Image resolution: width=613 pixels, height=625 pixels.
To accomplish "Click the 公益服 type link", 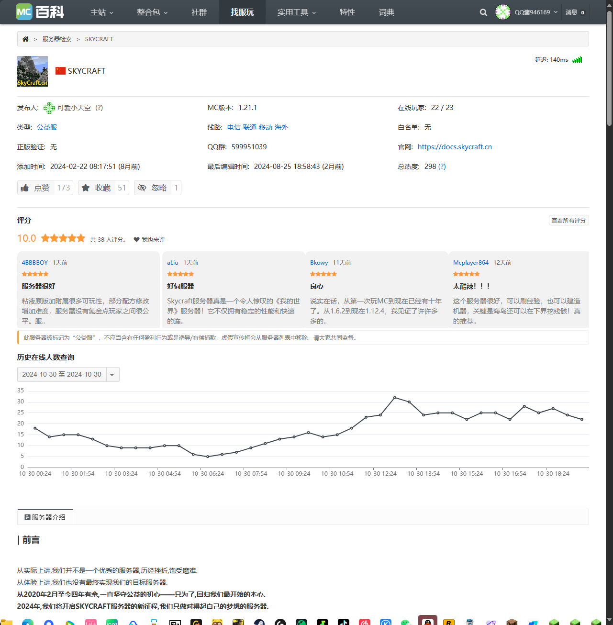I will [x=47, y=127].
